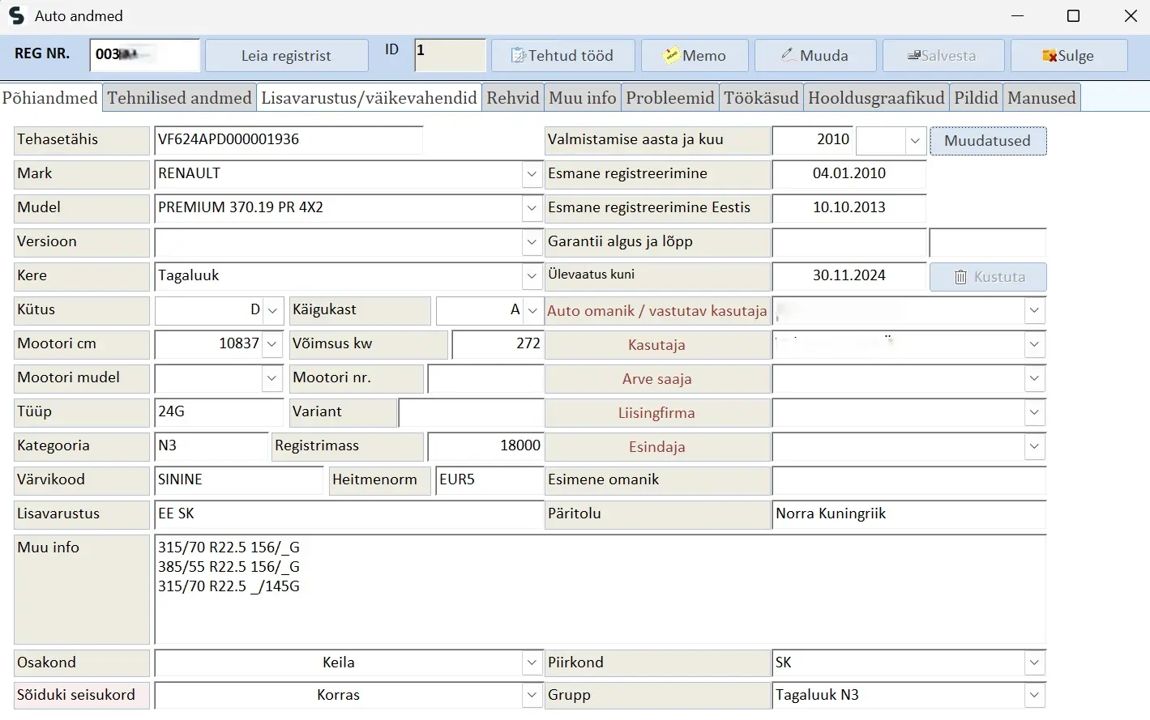
Task: Expand the Käigukast dropdown arrow
Action: pyautogui.click(x=532, y=310)
